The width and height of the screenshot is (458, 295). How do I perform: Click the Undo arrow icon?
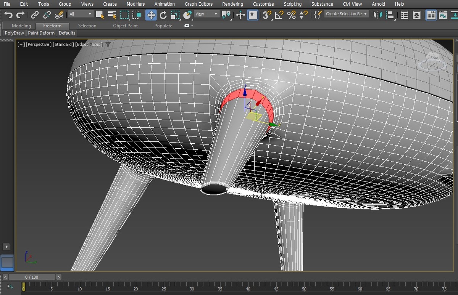click(x=8, y=15)
